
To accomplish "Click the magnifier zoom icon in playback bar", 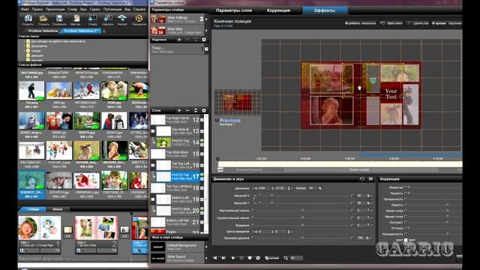I will (286, 258).
